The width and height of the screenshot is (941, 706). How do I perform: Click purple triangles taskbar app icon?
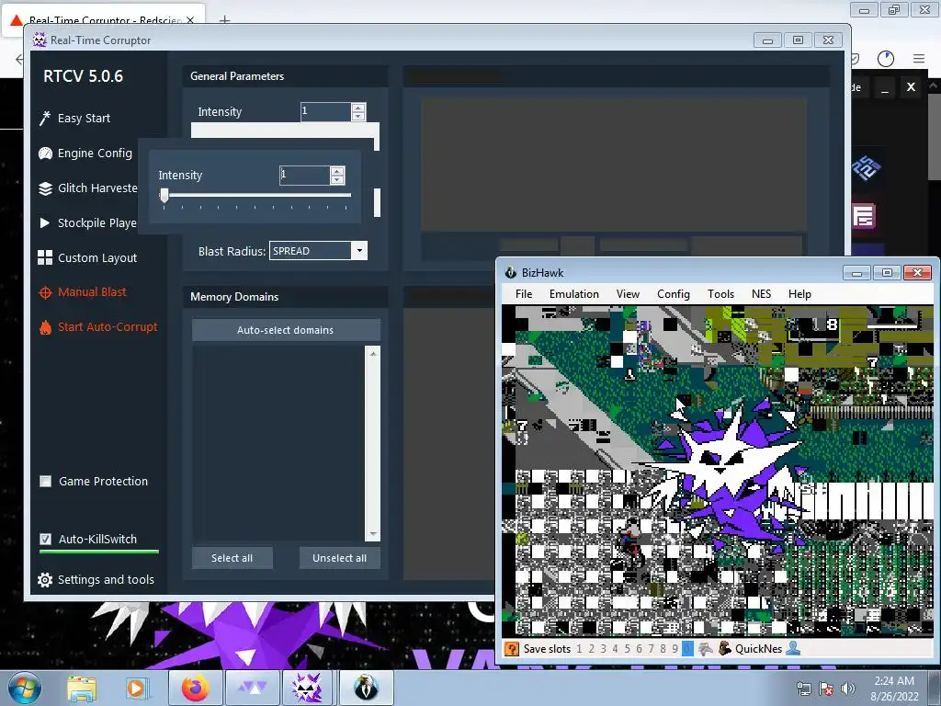pyautogui.click(x=253, y=688)
